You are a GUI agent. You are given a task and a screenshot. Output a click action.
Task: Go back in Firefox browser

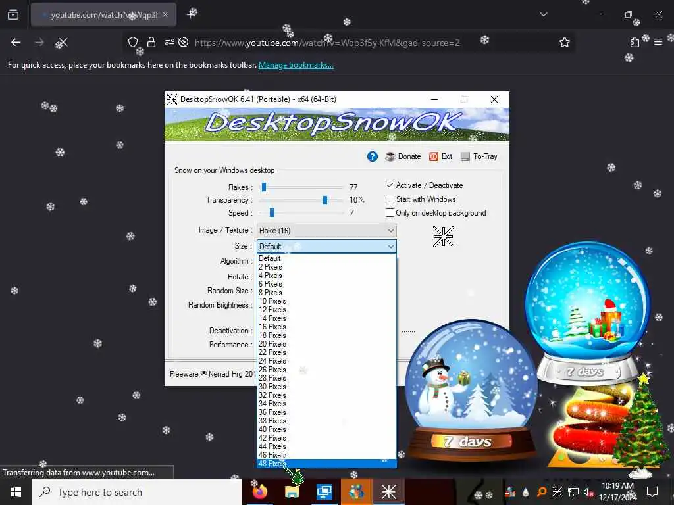click(x=16, y=42)
